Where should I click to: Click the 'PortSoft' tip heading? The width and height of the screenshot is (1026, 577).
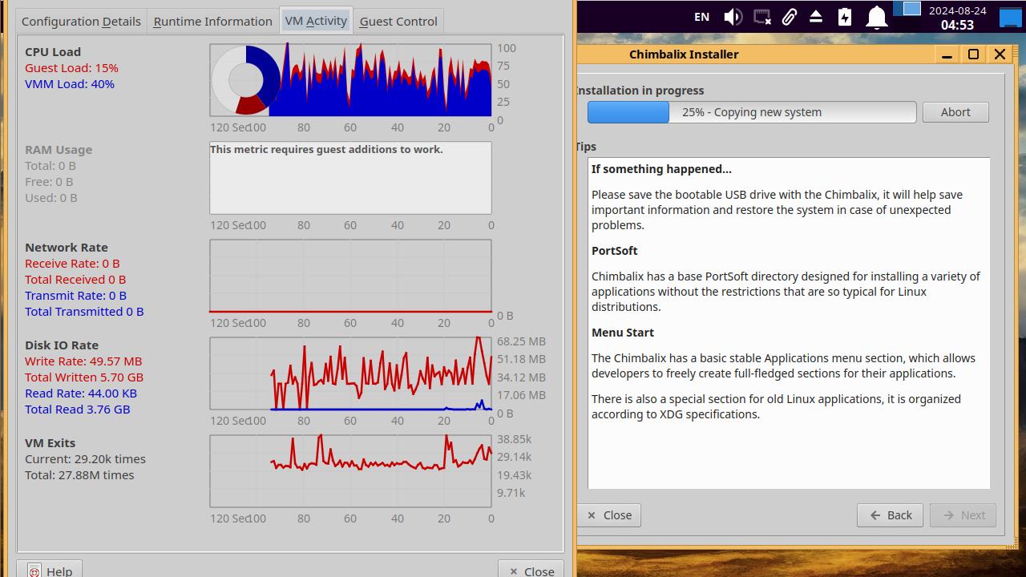[615, 251]
